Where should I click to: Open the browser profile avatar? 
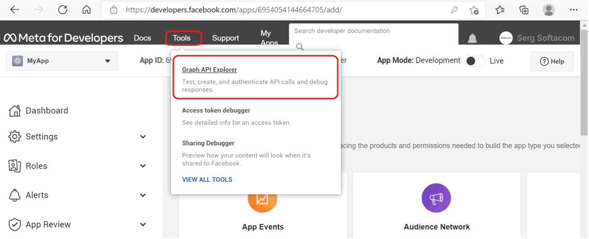(549, 10)
